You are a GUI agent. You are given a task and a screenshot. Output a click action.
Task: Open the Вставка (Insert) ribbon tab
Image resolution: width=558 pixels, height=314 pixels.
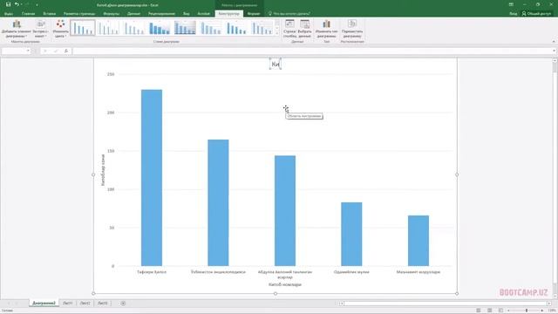(x=49, y=14)
